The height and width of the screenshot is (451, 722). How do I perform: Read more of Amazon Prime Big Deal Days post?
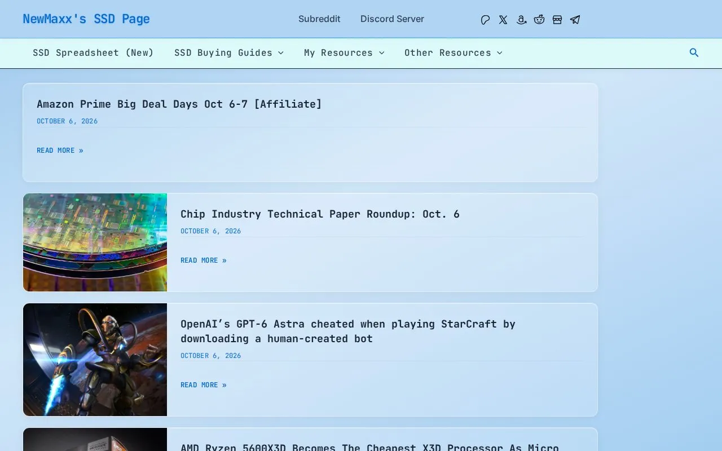[x=60, y=151]
